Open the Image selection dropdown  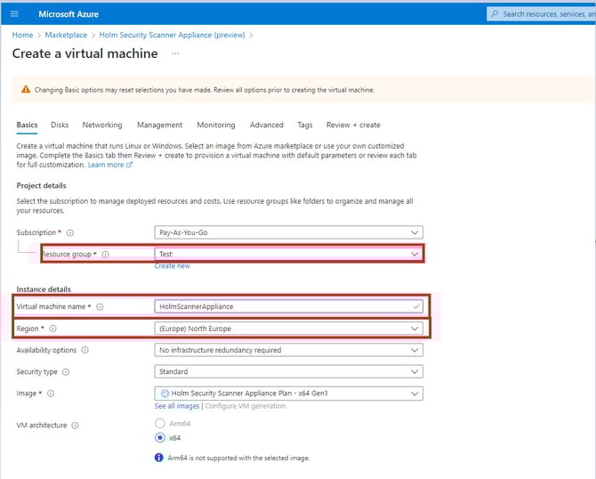pos(288,394)
